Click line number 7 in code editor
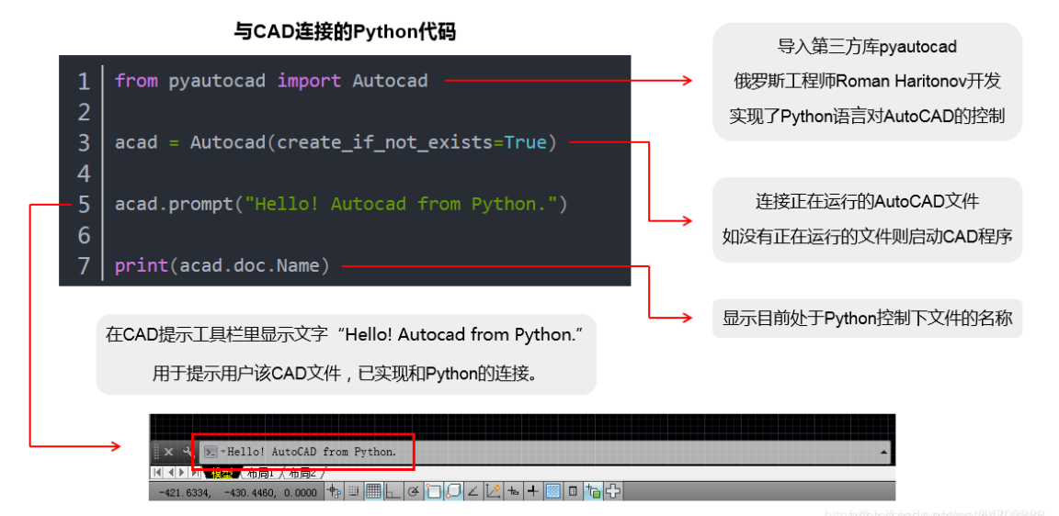The image size is (1059, 516). [x=84, y=265]
